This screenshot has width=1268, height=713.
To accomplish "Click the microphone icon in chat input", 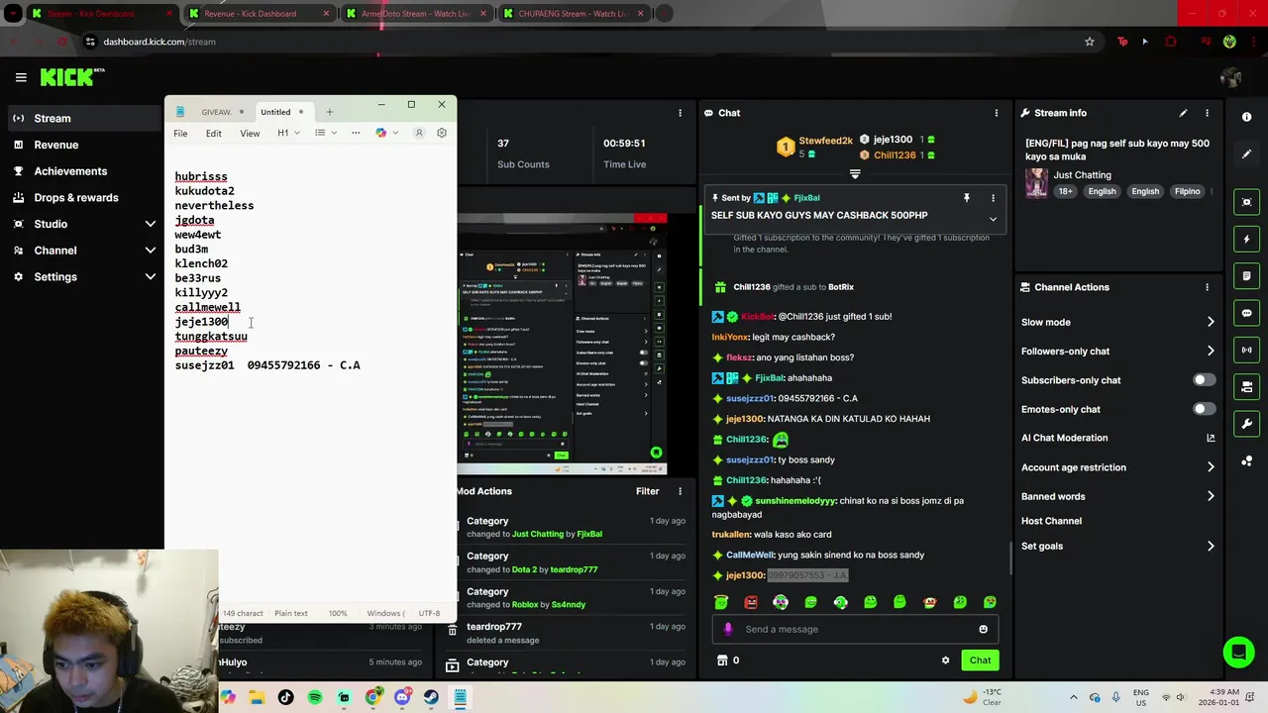I will (728, 629).
